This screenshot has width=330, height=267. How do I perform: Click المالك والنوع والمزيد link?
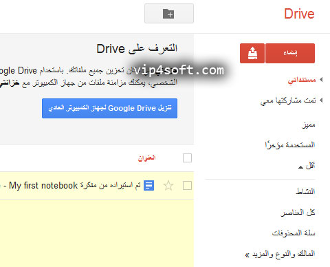pos(280,254)
